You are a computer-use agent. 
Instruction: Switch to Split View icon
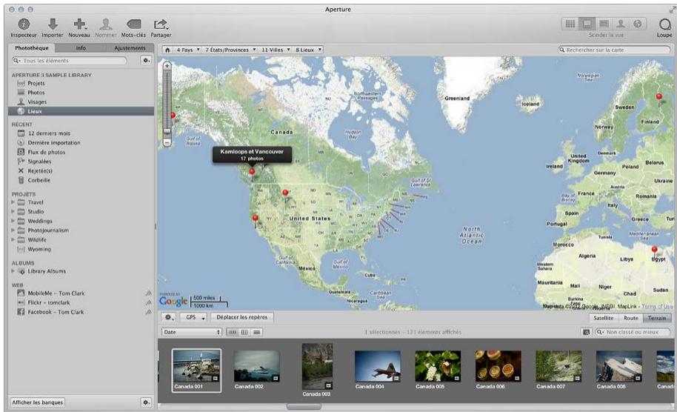point(587,24)
